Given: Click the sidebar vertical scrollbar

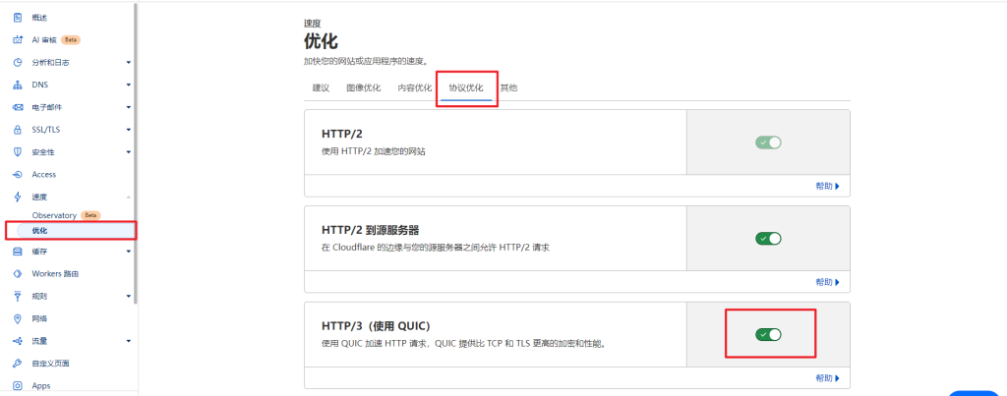Looking at the screenshot, I should click(136, 154).
